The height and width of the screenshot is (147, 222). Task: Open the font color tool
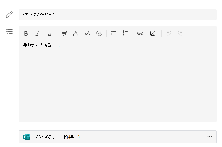coord(76,33)
